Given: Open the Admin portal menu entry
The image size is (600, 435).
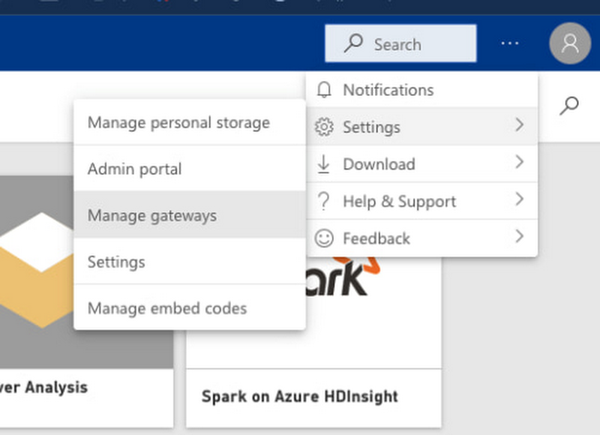Looking at the screenshot, I should coord(134,169).
